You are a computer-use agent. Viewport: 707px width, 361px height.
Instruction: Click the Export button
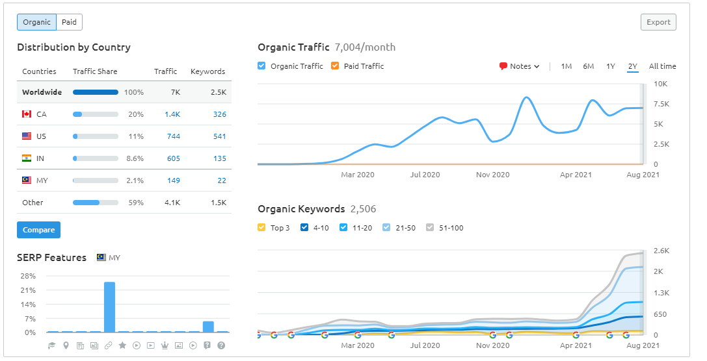[x=658, y=22]
